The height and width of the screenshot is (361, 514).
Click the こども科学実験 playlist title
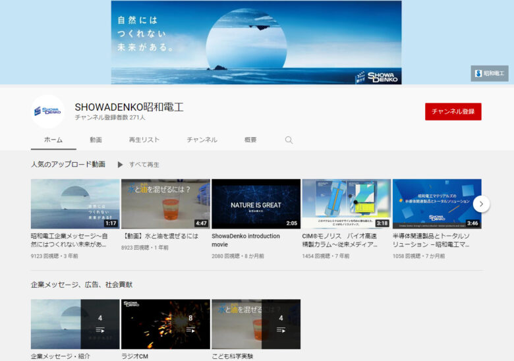point(233,356)
